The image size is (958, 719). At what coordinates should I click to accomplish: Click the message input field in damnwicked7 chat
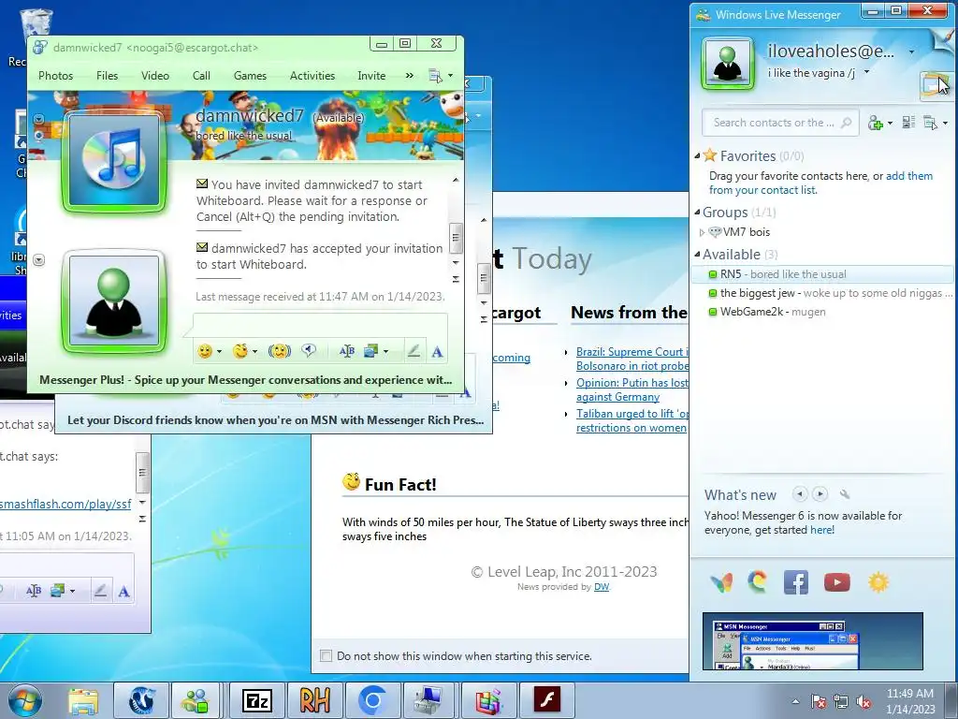(320, 325)
